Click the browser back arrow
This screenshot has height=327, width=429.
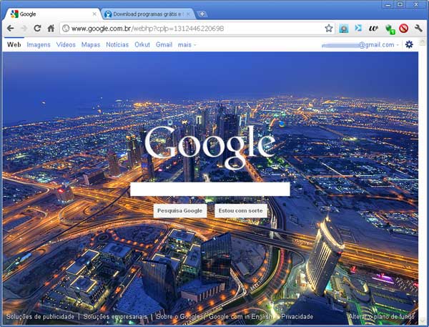point(10,29)
